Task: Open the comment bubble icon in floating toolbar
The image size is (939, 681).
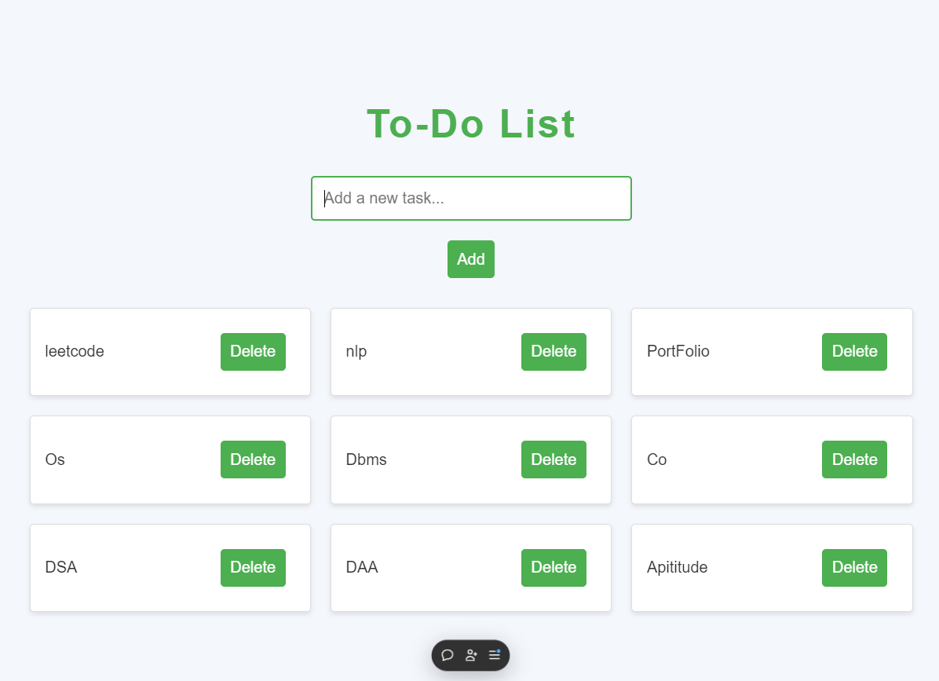Action: coord(448,655)
